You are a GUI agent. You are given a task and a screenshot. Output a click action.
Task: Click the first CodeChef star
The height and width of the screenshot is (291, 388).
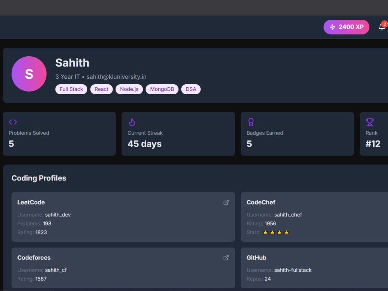pyautogui.click(x=265, y=232)
